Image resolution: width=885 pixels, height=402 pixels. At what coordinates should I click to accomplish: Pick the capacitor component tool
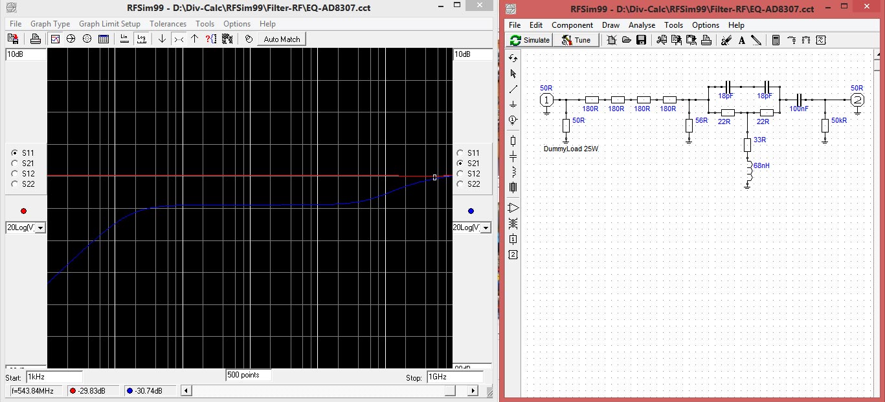tap(513, 156)
